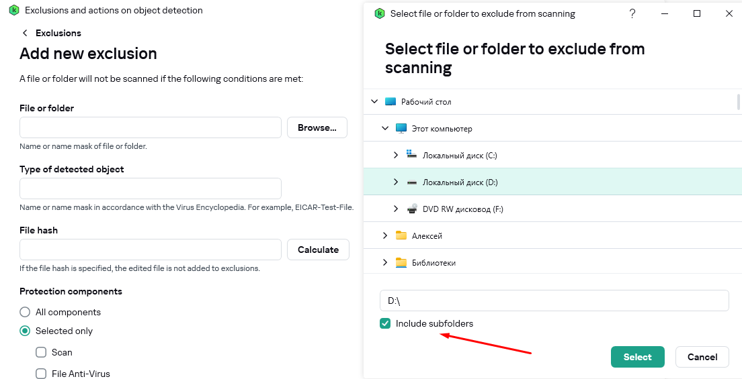This screenshot has height=379, width=742.
Task: Click the DVD RW дисковод (F:) drive icon
Action: tap(412, 209)
